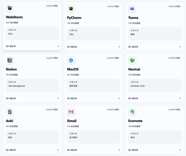Open the Anki card title
Viewport: 186px width, 156px height.
pyautogui.click(x=10, y=121)
